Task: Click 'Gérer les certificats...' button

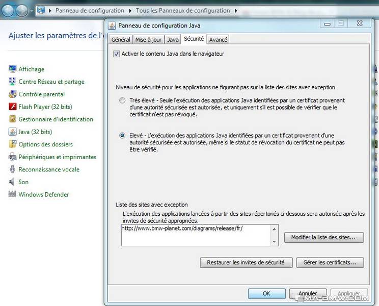Action: coord(330,263)
